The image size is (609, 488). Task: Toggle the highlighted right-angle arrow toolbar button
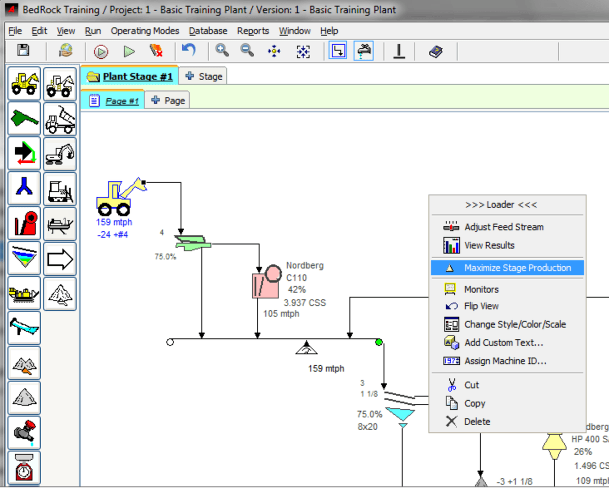[x=338, y=51]
